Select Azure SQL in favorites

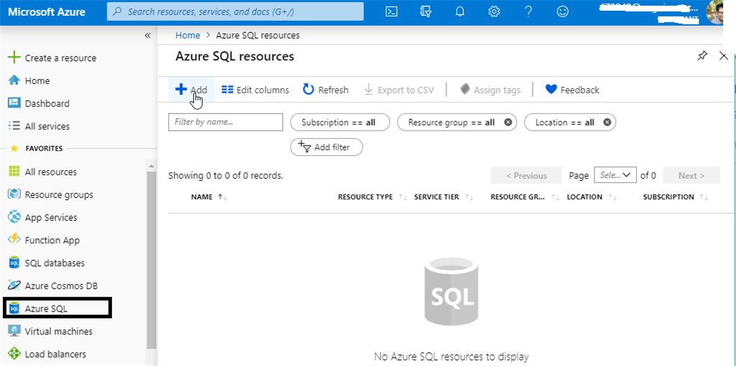pos(57,308)
